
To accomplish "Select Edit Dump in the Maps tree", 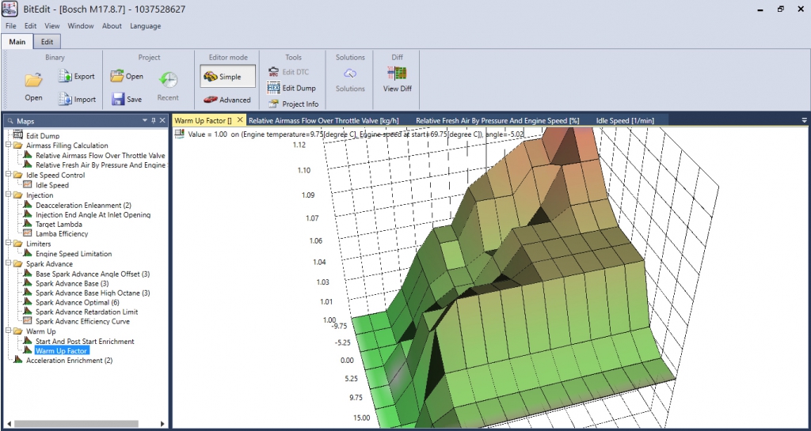I will (x=43, y=136).
